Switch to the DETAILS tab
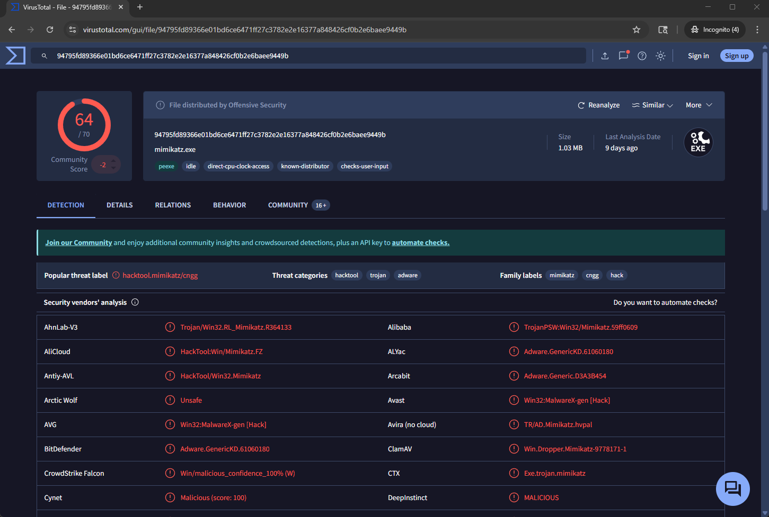The height and width of the screenshot is (517, 769). [120, 205]
